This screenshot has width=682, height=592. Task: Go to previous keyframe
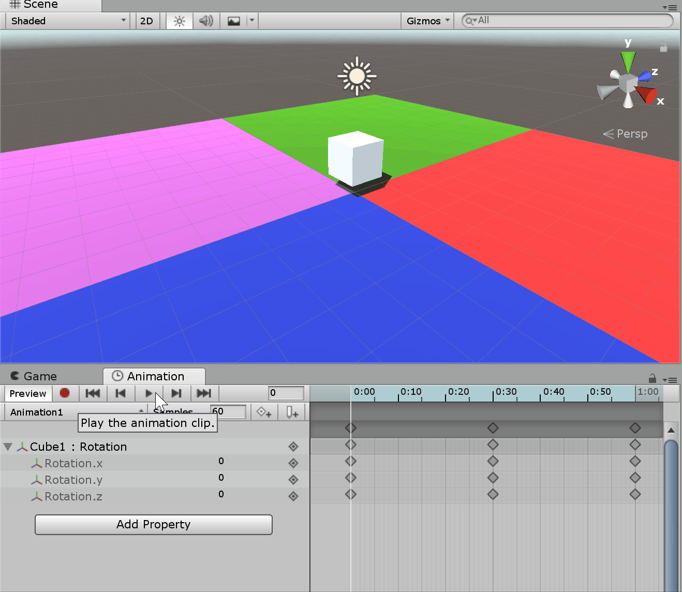pos(121,393)
